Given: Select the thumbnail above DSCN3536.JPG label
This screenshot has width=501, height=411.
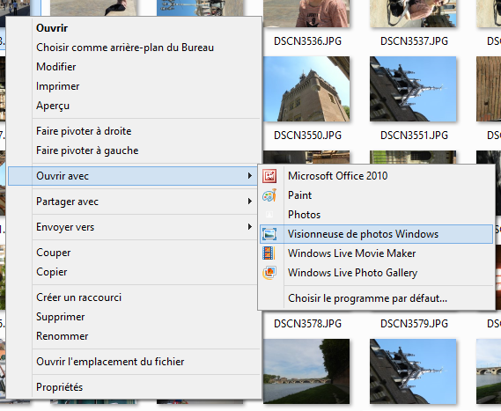Looking at the screenshot, I should 306,13.
